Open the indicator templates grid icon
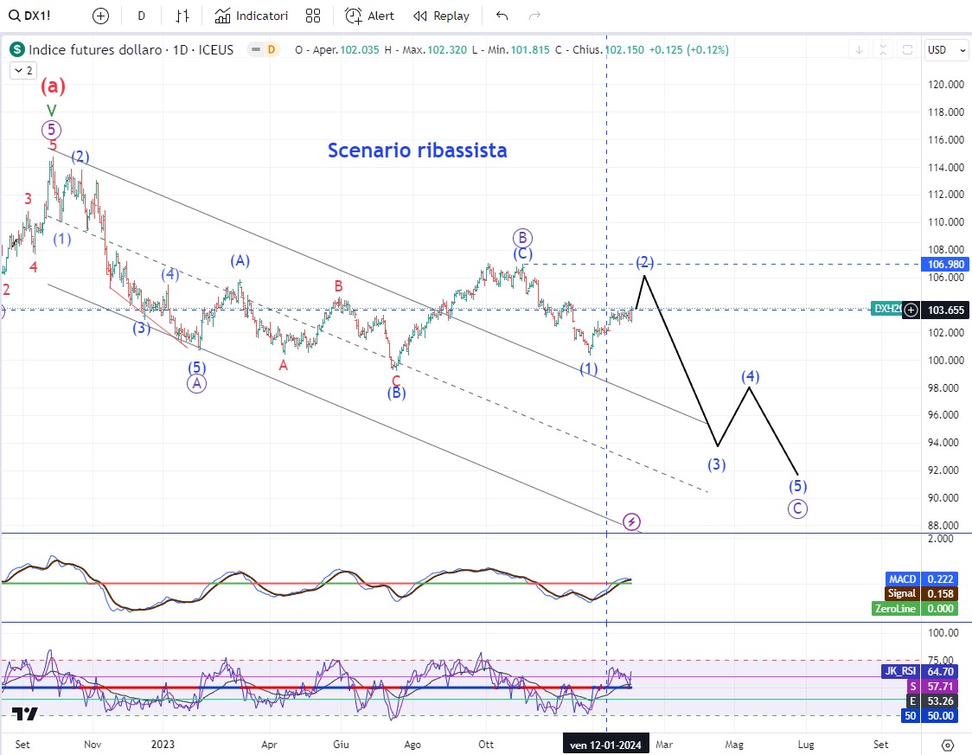This screenshot has width=972, height=755. click(313, 16)
